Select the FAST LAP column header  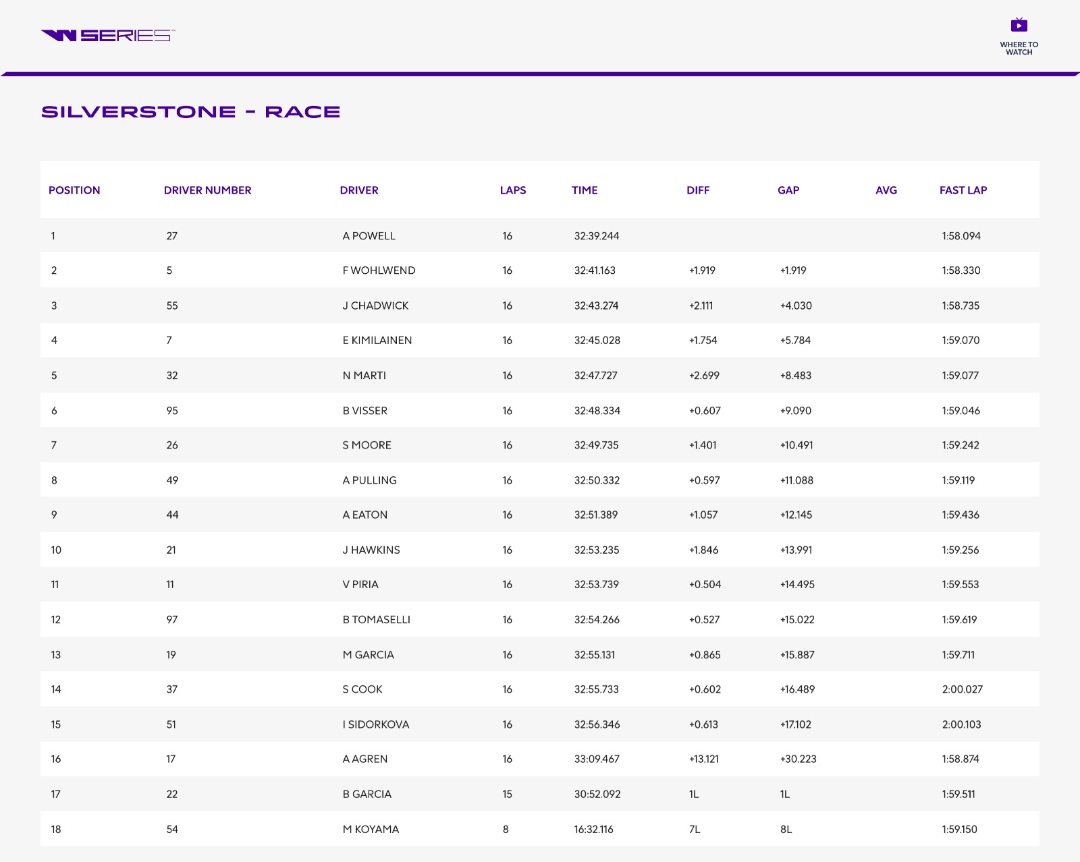pyautogui.click(x=963, y=190)
